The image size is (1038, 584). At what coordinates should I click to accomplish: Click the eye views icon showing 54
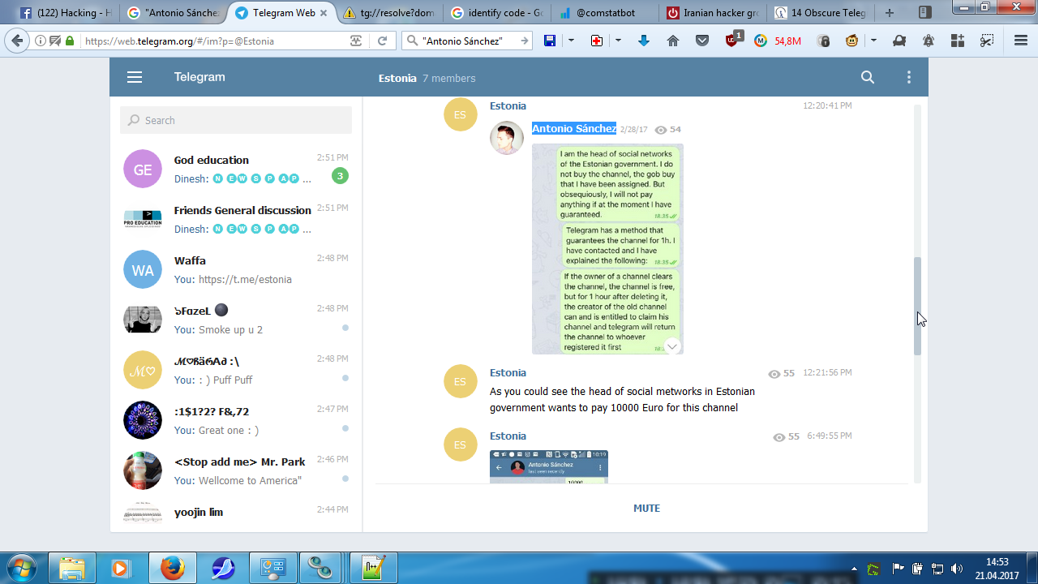661,130
